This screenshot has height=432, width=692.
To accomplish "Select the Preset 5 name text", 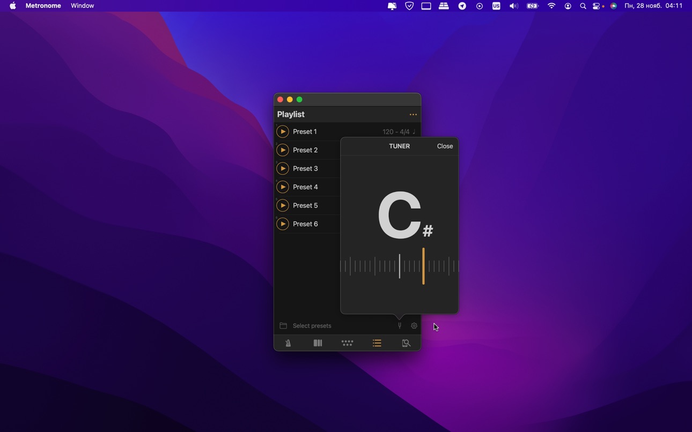I will [x=305, y=206].
